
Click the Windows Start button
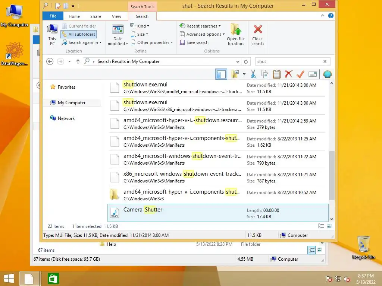click(9, 279)
